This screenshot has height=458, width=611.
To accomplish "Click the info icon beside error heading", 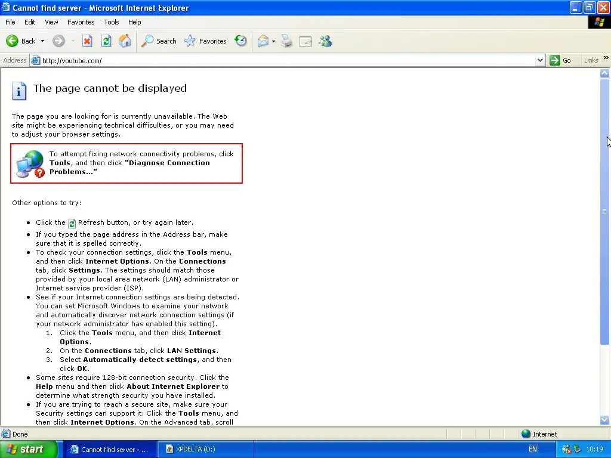I will pos(19,91).
